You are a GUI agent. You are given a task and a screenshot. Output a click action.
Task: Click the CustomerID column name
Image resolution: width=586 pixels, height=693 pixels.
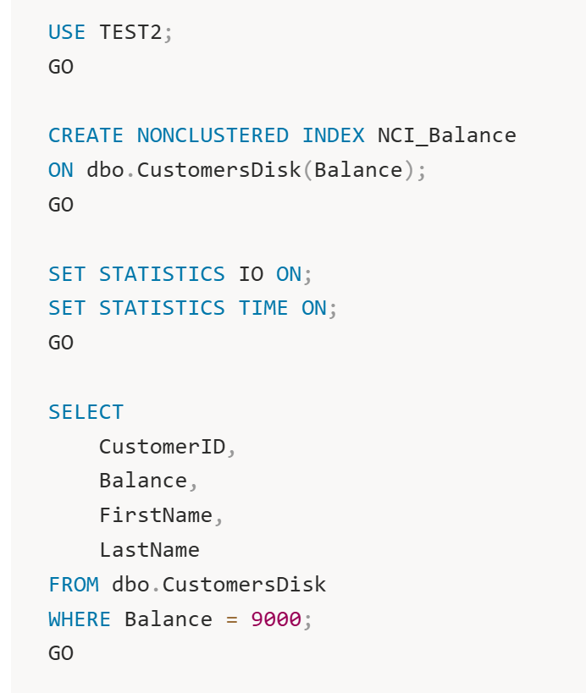pyautogui.click(x=163, y=447)
